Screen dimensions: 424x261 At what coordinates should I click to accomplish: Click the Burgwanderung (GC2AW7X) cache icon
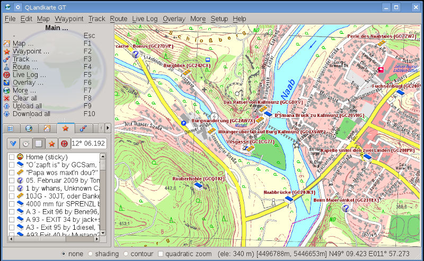260,120
